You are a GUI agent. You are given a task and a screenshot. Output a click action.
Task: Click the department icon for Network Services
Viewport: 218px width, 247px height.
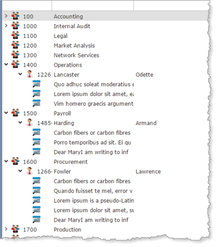[15, 55]
